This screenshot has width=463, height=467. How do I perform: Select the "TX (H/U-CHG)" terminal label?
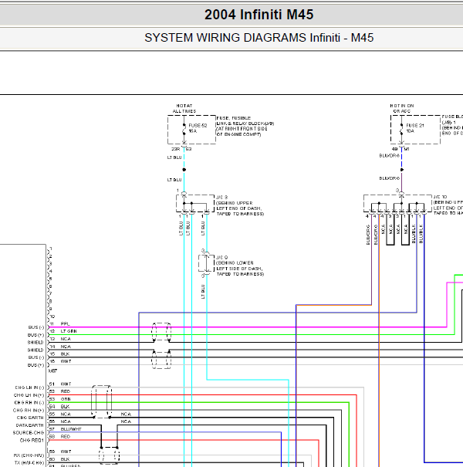pyautogui.click(x=29, y=463)
